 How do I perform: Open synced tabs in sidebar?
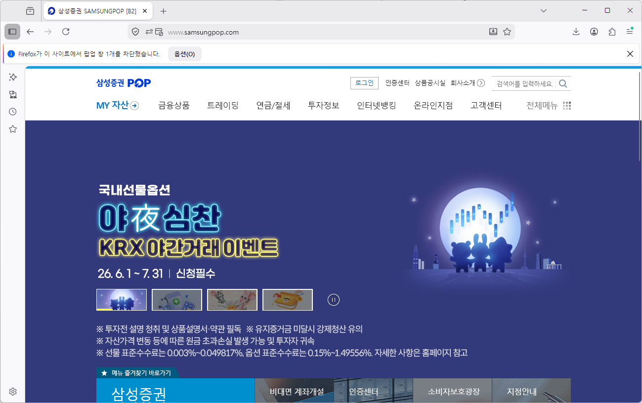point(13,94)
